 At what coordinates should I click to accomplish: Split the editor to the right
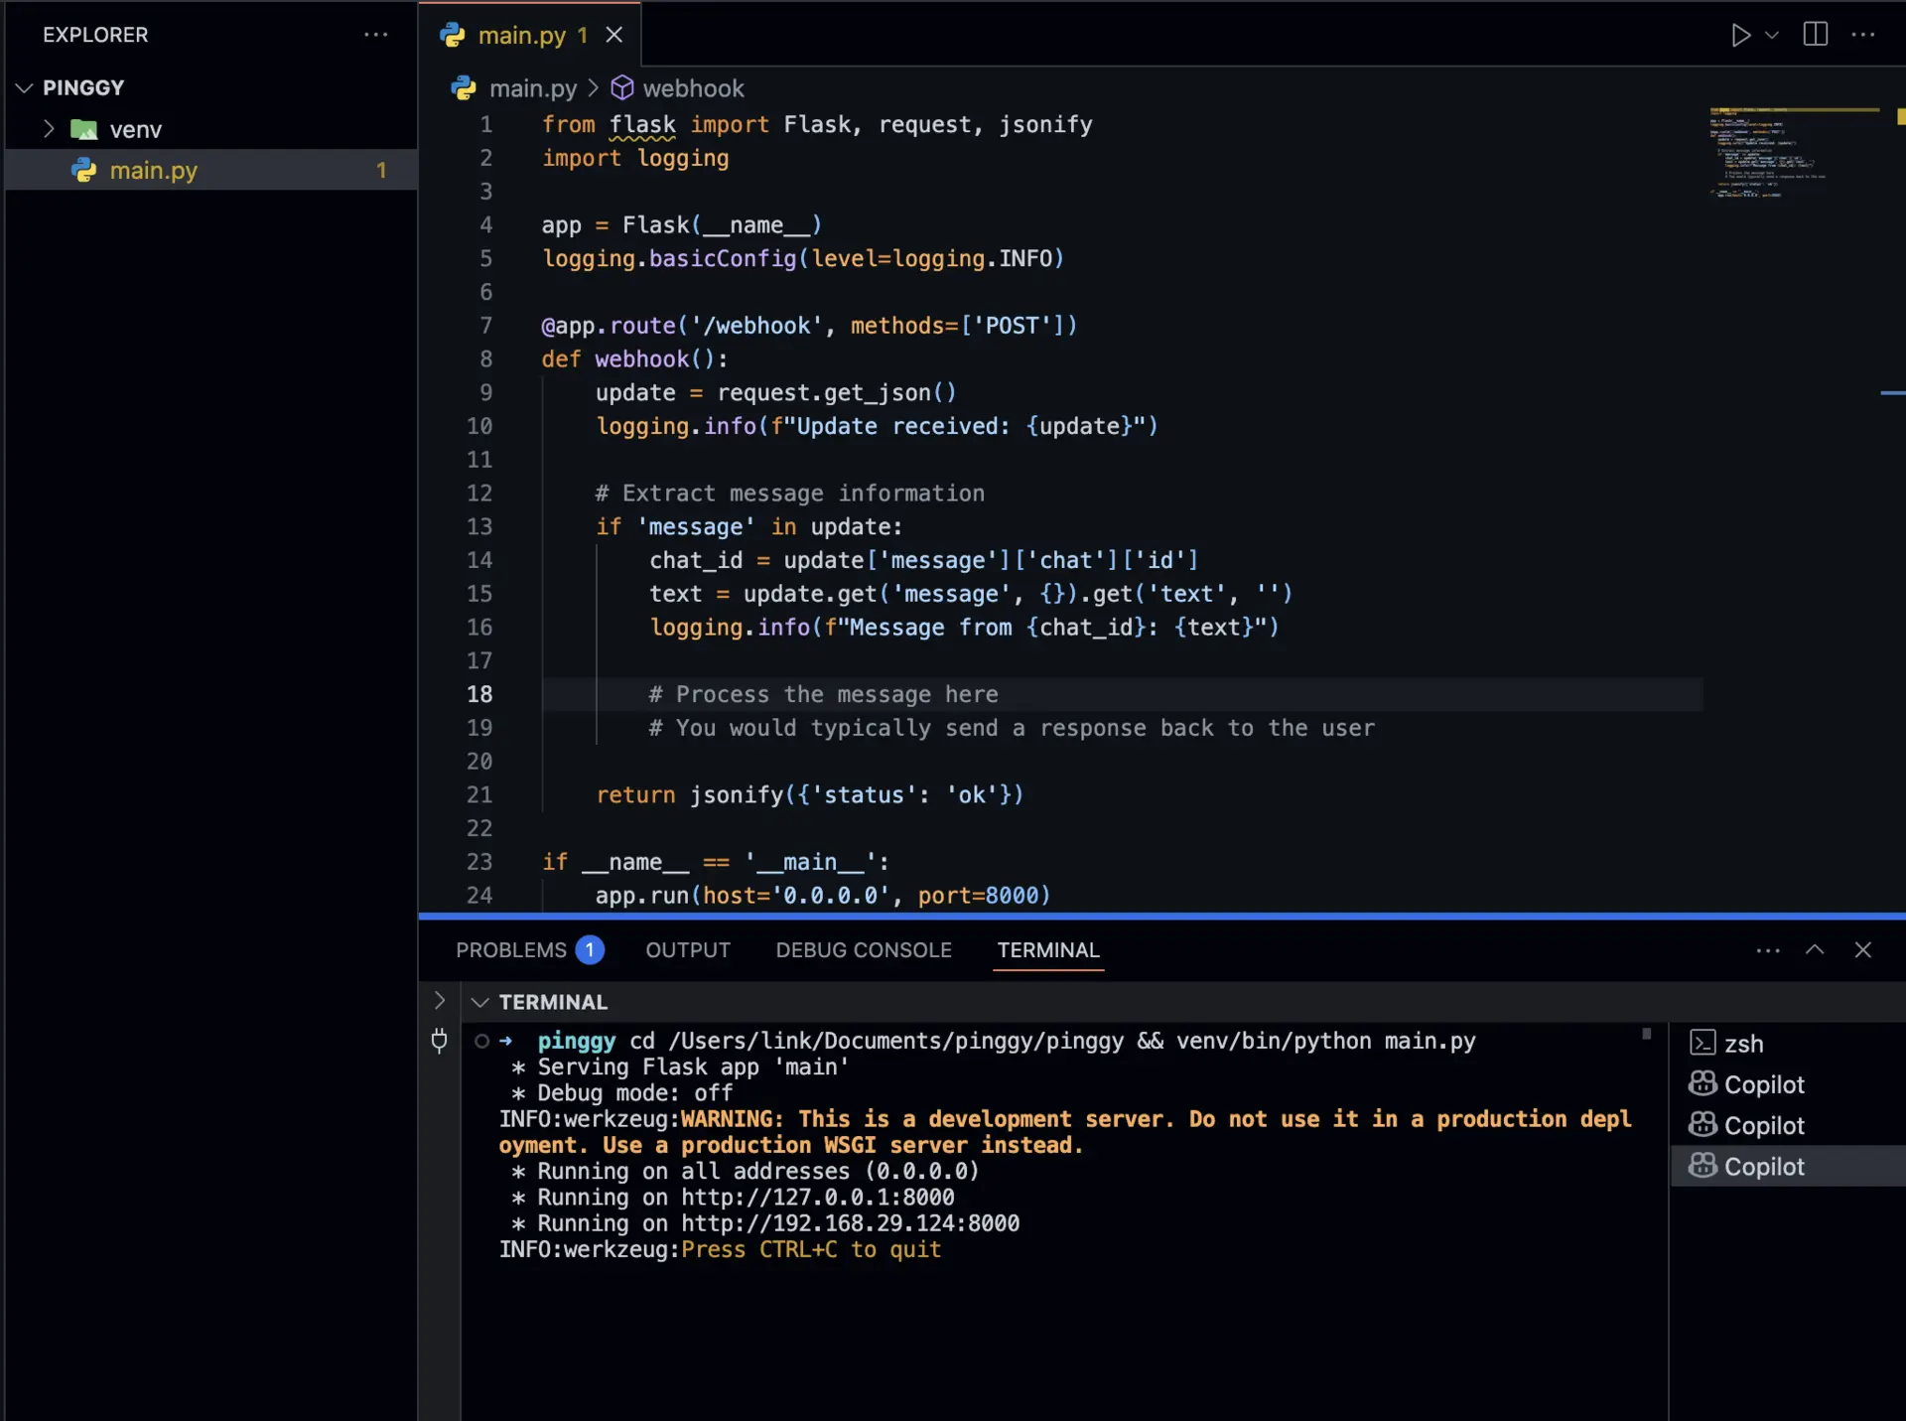pos(1816,35)
